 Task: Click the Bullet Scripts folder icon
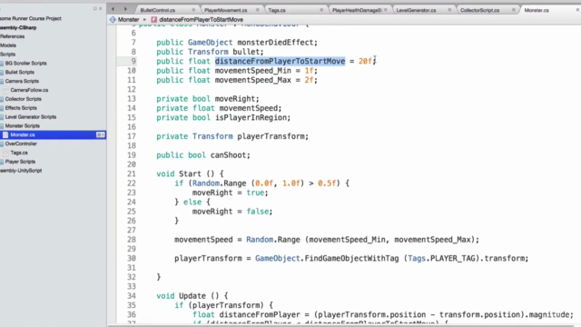[2, 73]
